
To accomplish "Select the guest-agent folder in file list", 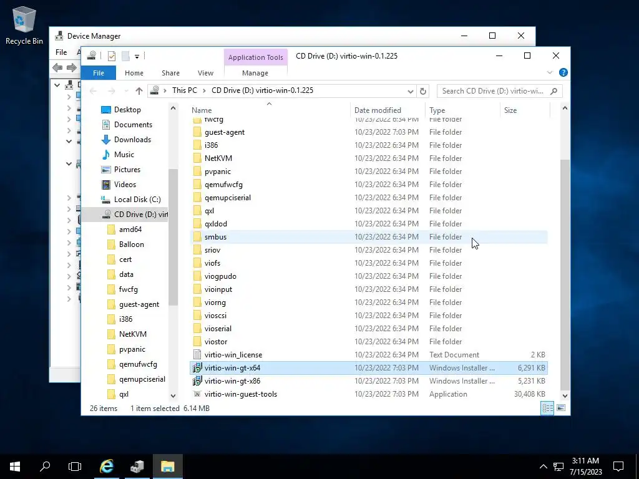I will tap(225, 132).
